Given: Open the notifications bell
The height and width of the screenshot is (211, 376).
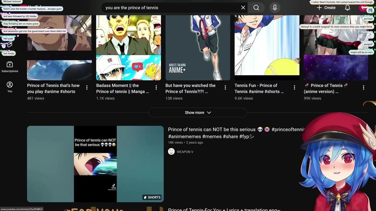Looking at the screenshot, I should 348,8.
